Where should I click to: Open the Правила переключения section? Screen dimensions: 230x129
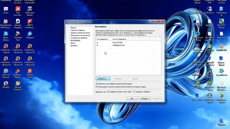(x=80, y=33)
